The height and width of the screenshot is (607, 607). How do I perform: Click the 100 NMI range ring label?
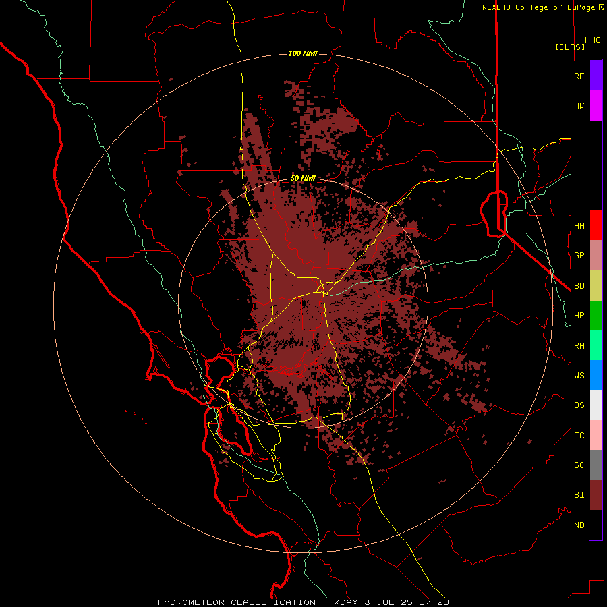pyautogui.click(x=303, y=53)
